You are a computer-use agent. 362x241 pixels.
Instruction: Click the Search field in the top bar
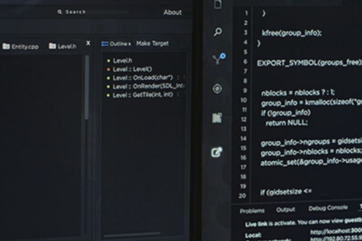coord(93,12)
